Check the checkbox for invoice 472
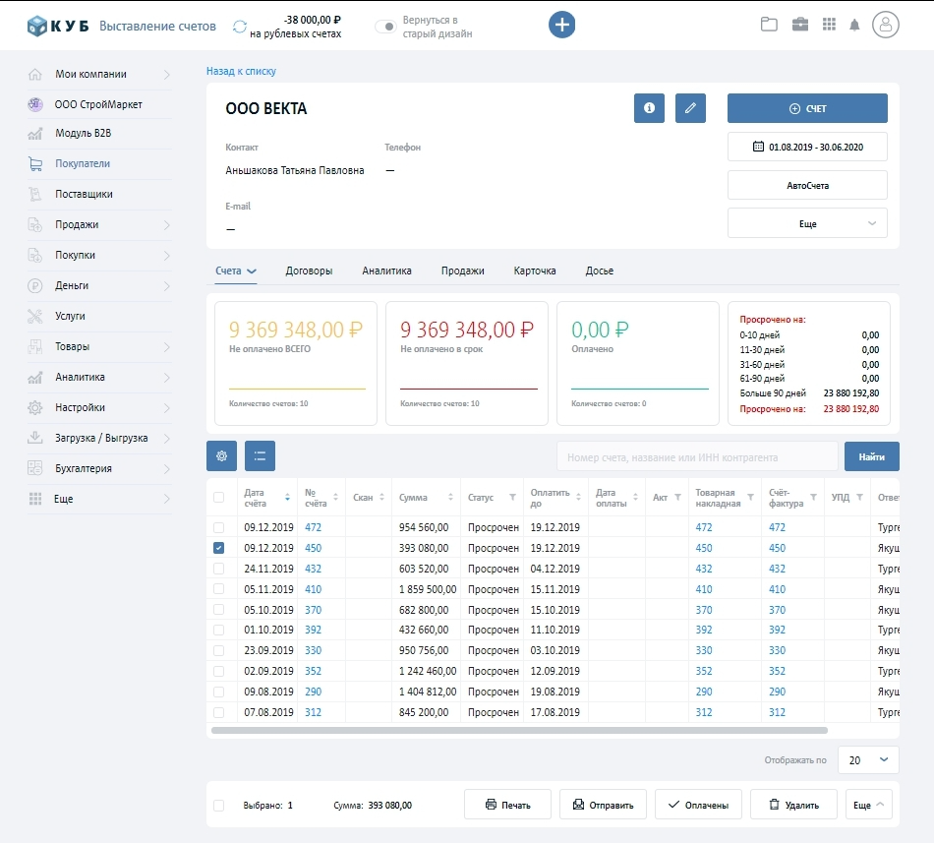934x843 pixels. tap(218, 527)
